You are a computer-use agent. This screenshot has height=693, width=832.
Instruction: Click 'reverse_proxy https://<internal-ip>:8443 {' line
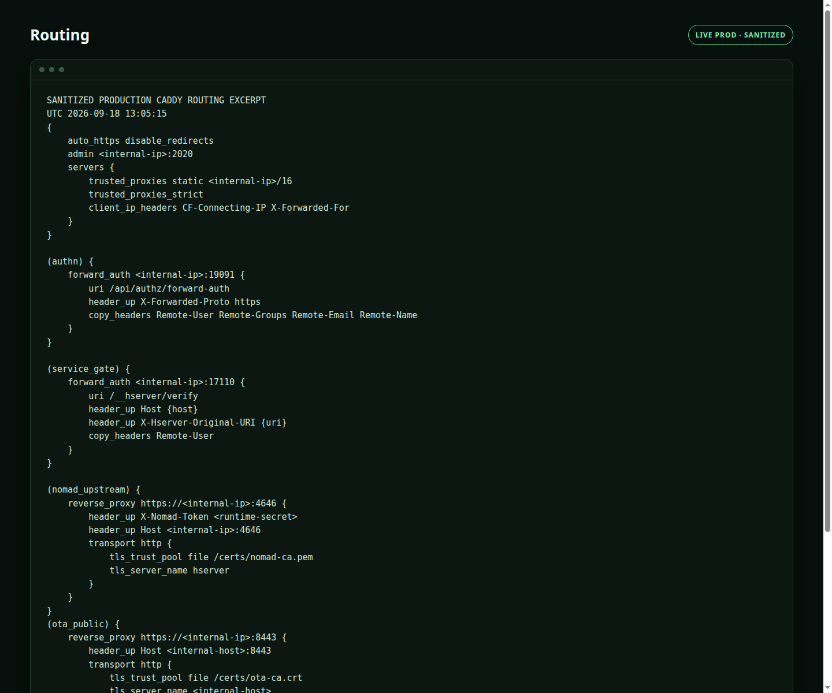(x=177, y=638)
